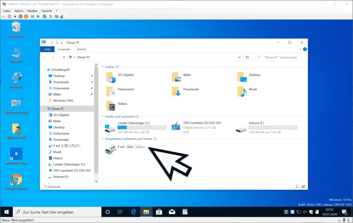Click the last icon in the Hyper-V toolbar
The width and height of the screenshot is (353, 223).
62,16
